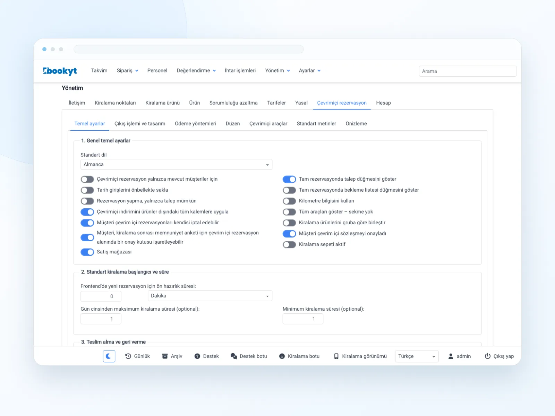This screenshot has width=555, height=416.
Task: Select the Tarifeler tab
Action: click(276, 103)
